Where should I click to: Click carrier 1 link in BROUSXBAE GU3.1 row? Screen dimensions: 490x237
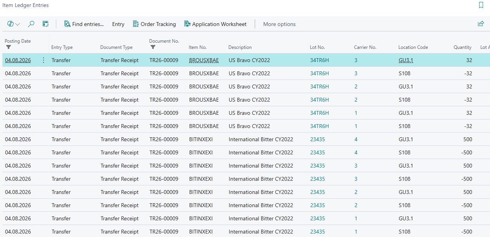356,113
